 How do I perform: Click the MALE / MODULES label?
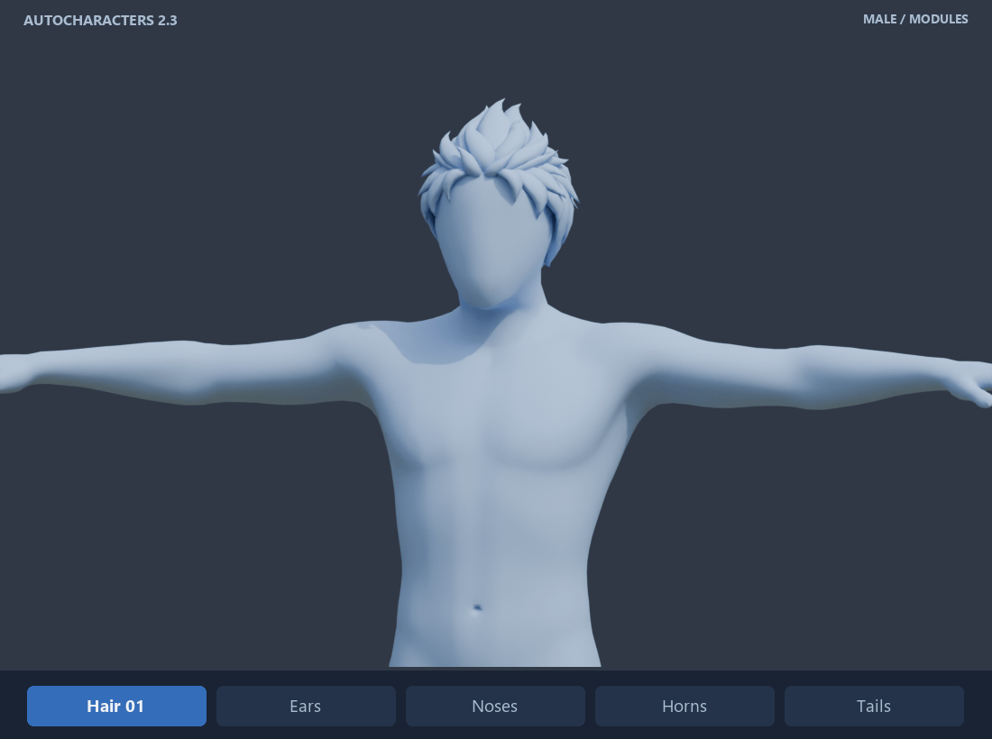[x=915, y=19]
